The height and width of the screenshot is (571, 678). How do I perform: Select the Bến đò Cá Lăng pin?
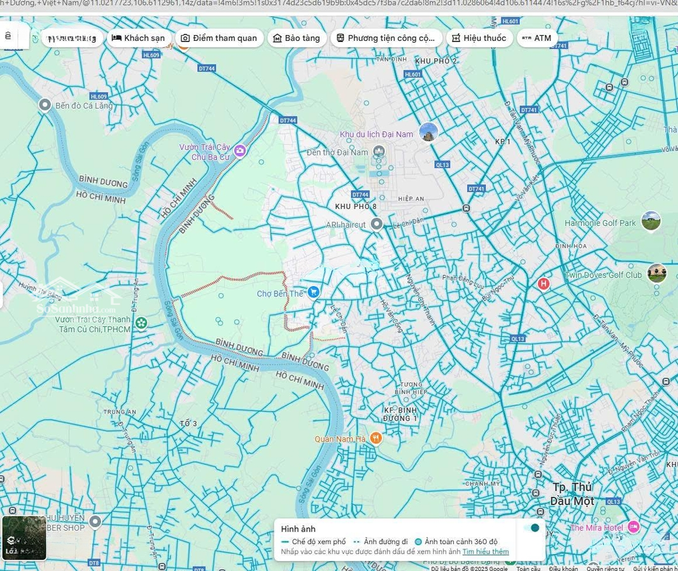pos(45,105)
